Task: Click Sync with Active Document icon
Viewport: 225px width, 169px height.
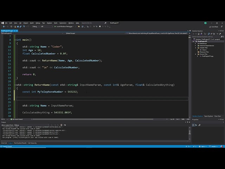Action: click(x=208, y=34)
